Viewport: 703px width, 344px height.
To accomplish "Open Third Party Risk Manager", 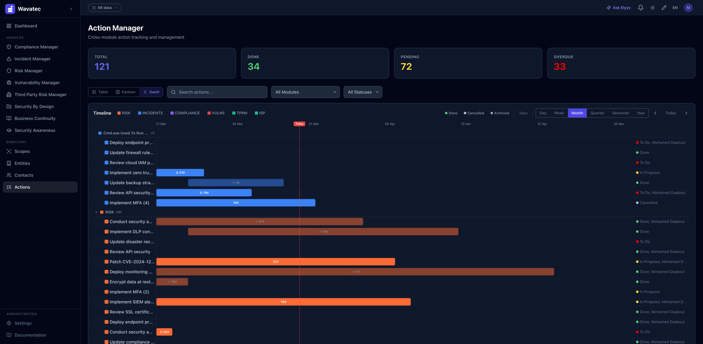I will click(40, 94).
